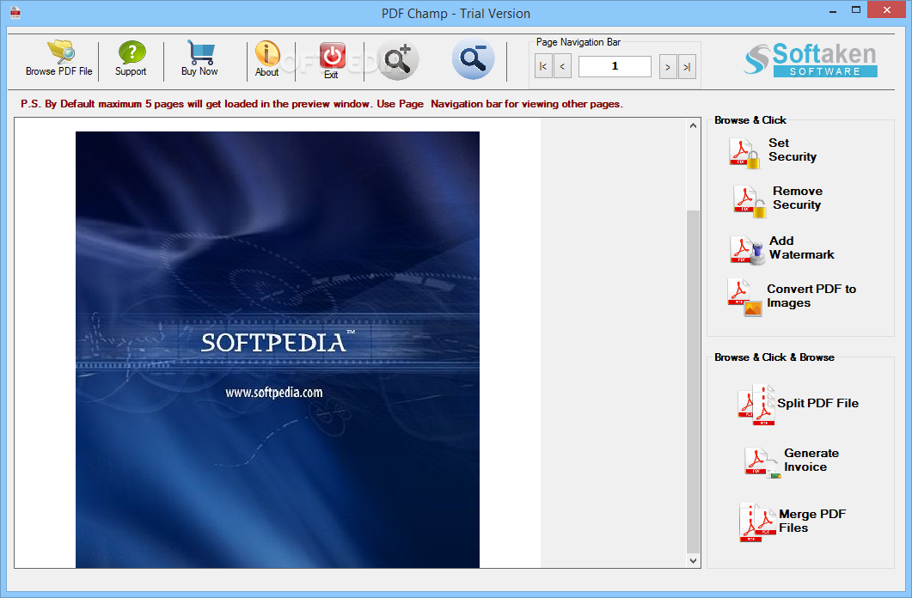The width and height of the screenshot is (912, 598).
Task: Go to the first page
Action: point(543,67)
